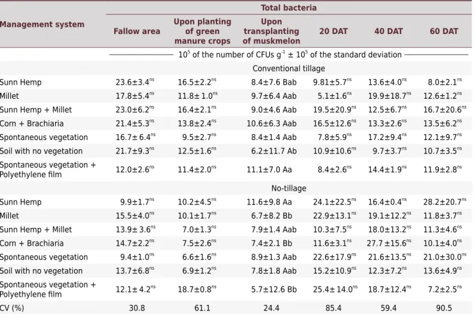This screenshot has height=314, width=476.
Task: Select the cell "17.8±5.4"
Action: [135, 96]
